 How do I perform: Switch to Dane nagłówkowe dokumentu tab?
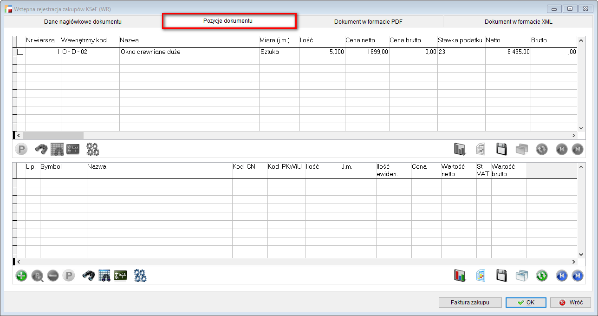coord(83,22)
